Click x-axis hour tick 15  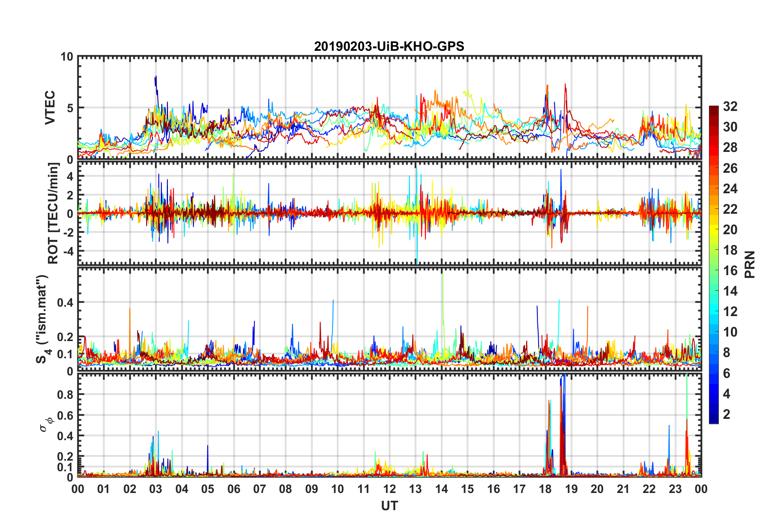click(x=467, y=489)
